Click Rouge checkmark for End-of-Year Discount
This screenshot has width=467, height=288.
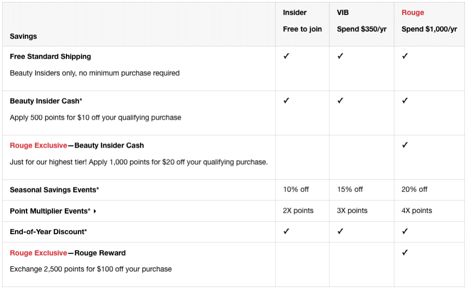pyautogui.click(x=405, y=232)
